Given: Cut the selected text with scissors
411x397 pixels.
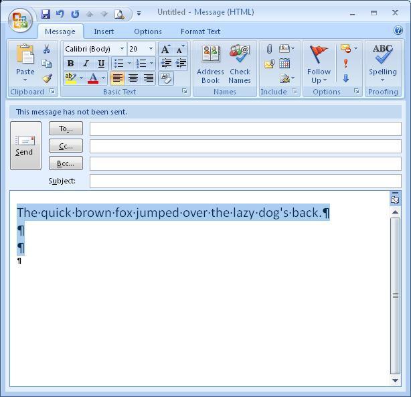Looking at the screenshot, I should click(x=47, y=49).
